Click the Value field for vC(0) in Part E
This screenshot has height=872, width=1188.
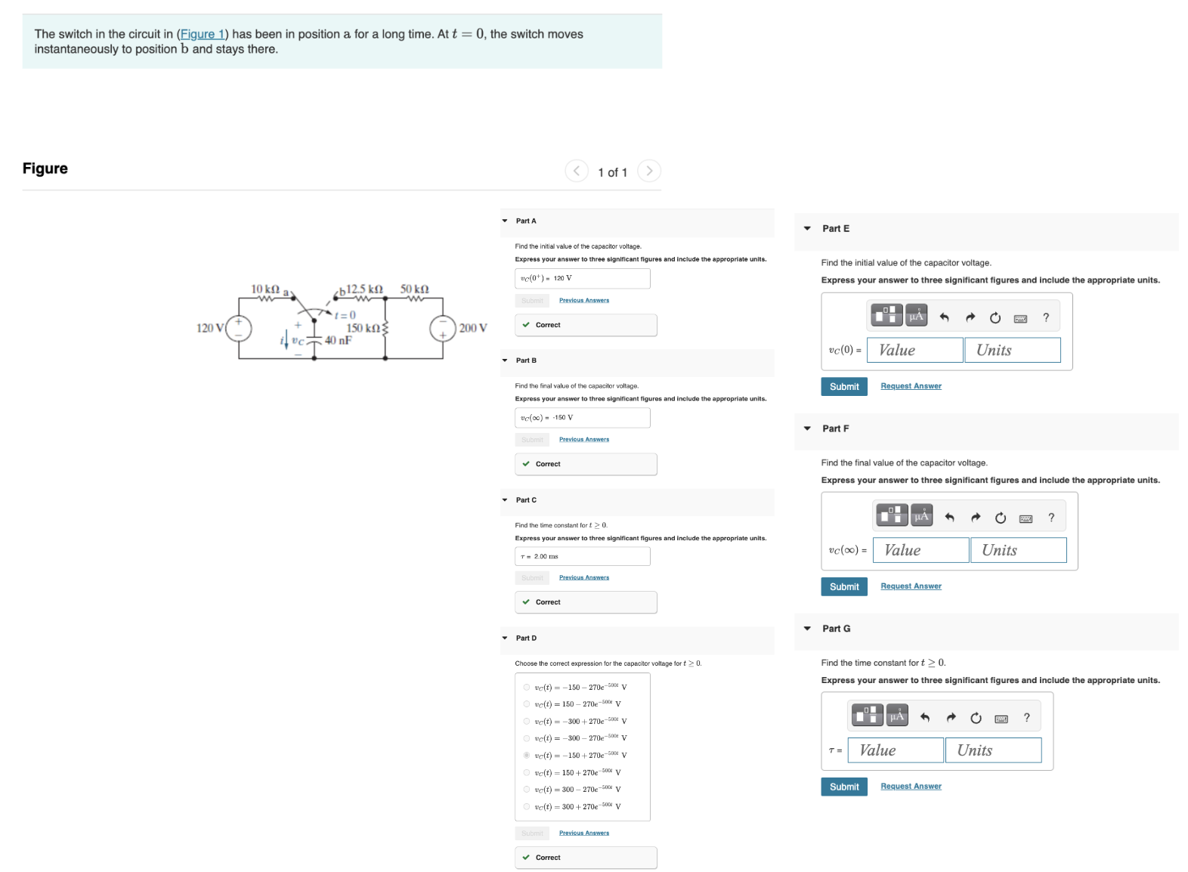click(915, 350)
